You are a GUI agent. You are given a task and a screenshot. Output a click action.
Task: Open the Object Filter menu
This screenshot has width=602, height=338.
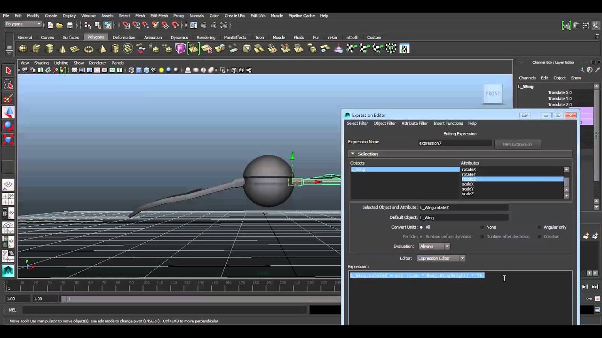pos(385,123)
